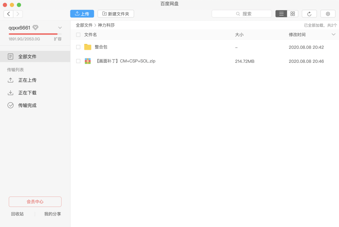Select 全部文件 in the sidebar
Image resolution: width=339 pixels, height=227 pixels.
click(35, 57)
